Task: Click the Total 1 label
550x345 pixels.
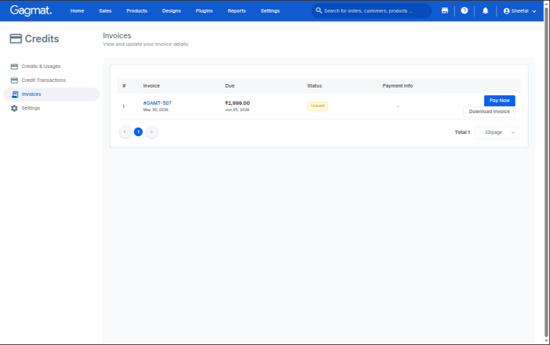Action: pyautogui.click(x=463, y=133)
